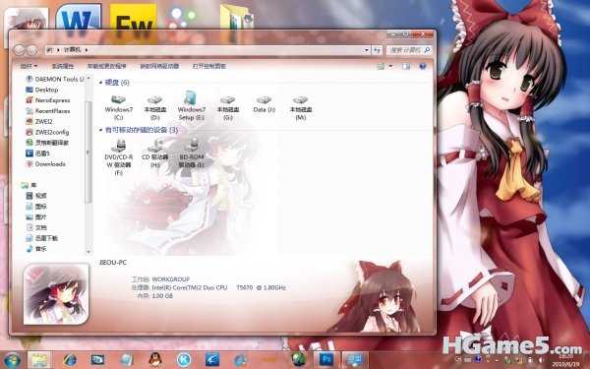Open the Windows Start orb

pyautogui.click(x=12, y=359)
